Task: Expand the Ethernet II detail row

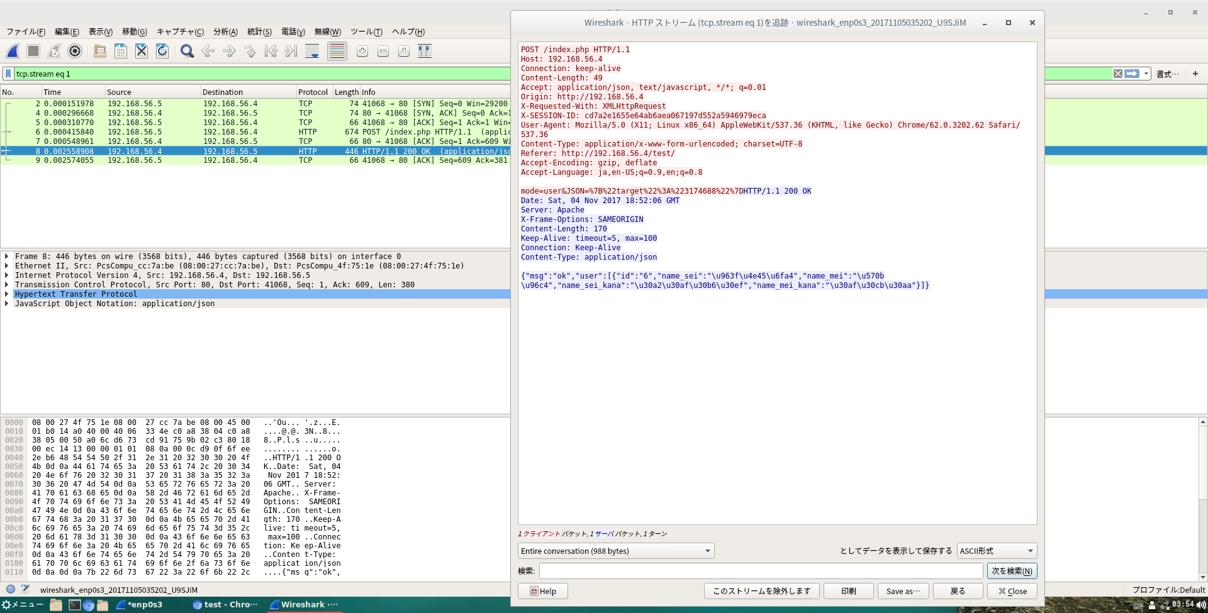Action: click(x=6, y=266)
